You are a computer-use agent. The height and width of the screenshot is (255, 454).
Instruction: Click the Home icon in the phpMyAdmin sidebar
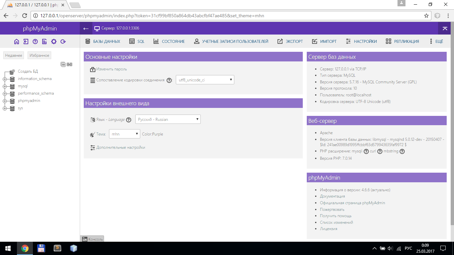(17, 42)
